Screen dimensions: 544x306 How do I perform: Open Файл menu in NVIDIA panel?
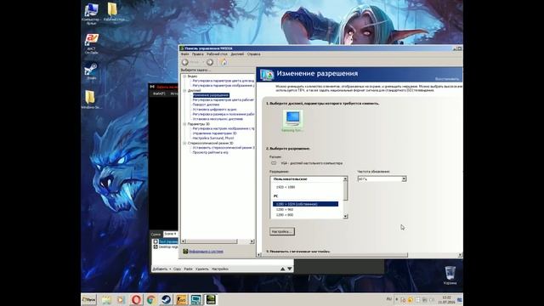[x=185, y=54]
